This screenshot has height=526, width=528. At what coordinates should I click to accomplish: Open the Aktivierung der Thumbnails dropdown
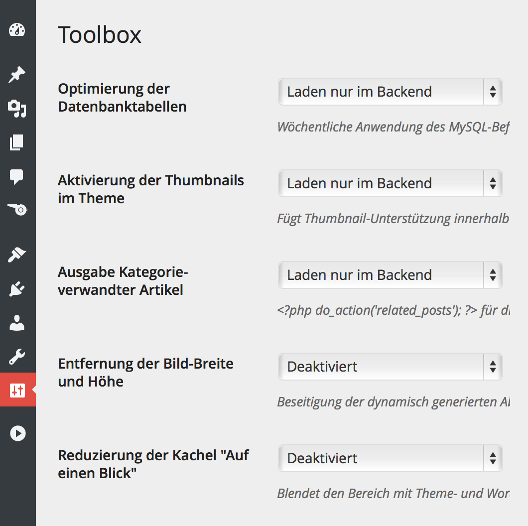click(391, 183)
